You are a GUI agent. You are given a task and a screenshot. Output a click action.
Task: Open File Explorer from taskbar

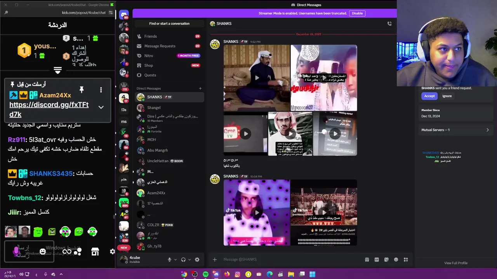coord(291,274)
